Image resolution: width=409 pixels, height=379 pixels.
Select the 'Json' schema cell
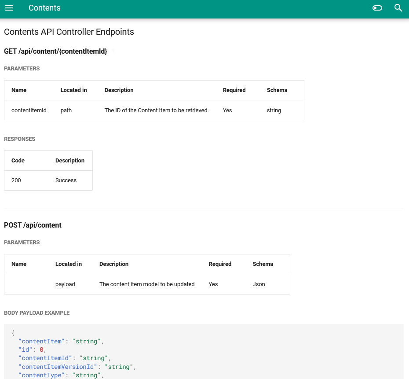click(x=259, y=284)
